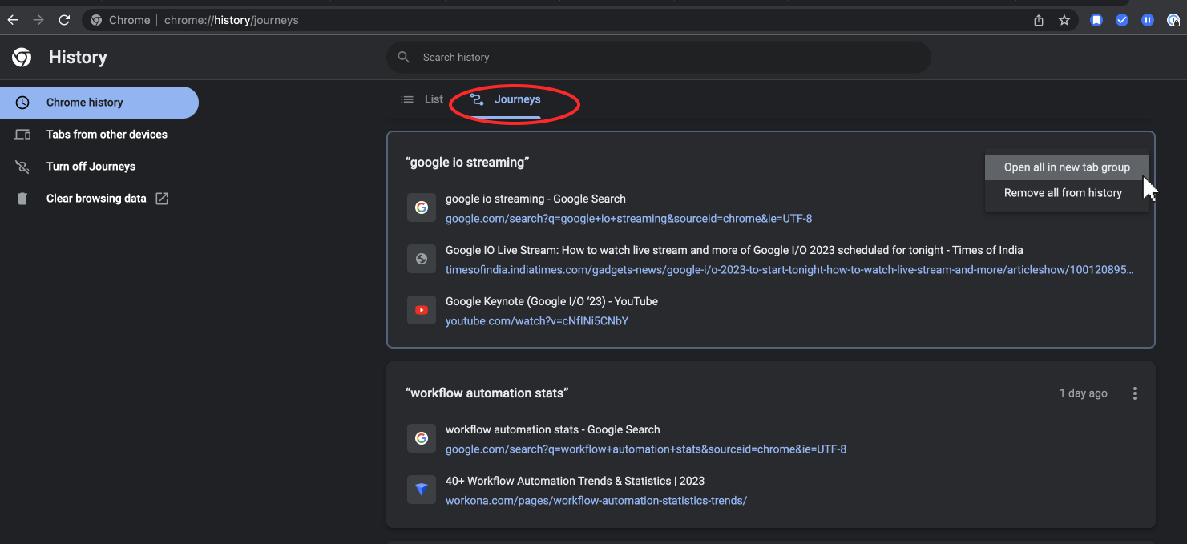This screenshot has width=1187, height=544.
Task: Click "google io streaming - Google Search" title
Action: click(535, 199)
